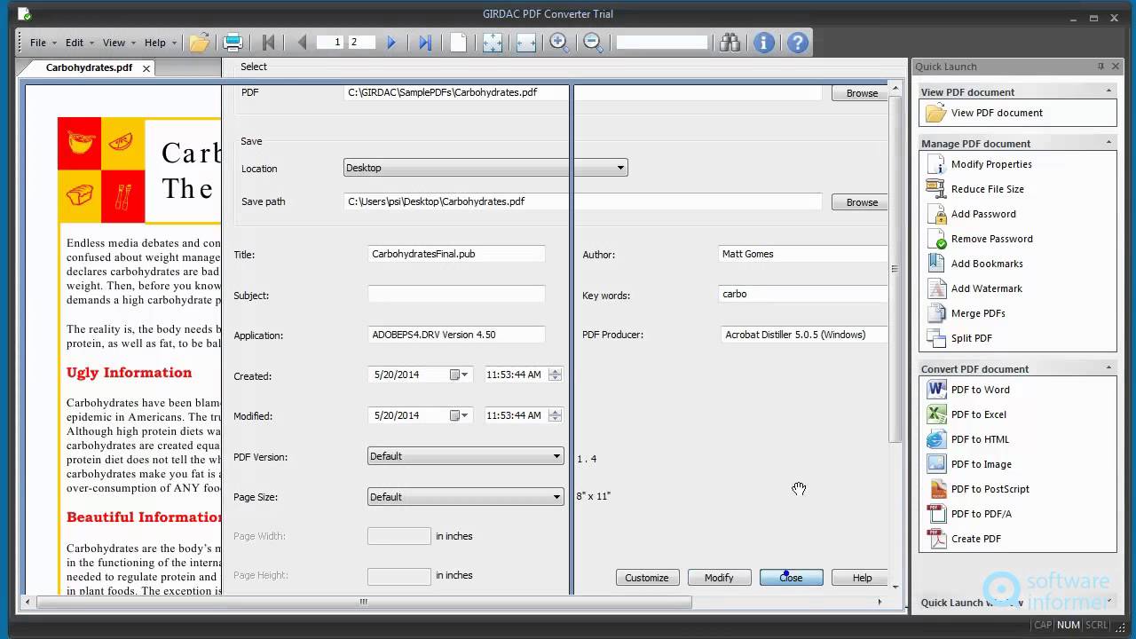Click the Add Bookmarks icon
The height and width of the screenshot is (639, 1136).
936,264
